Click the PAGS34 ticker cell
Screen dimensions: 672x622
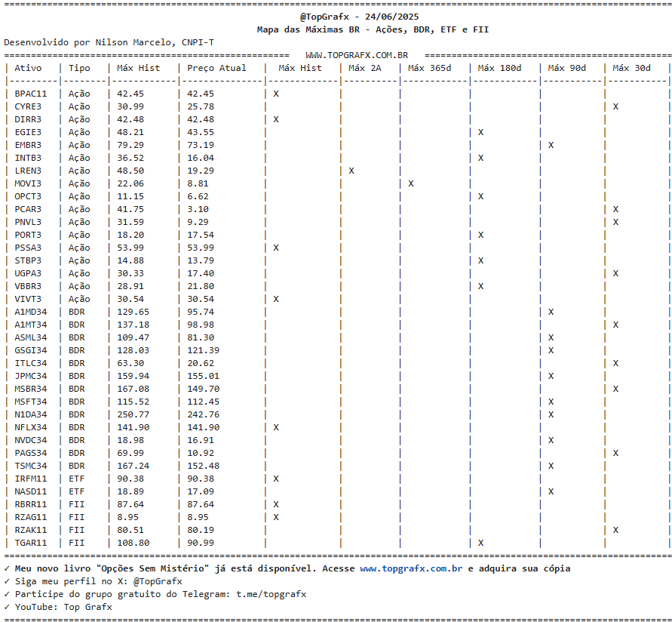tap(30, 454)
